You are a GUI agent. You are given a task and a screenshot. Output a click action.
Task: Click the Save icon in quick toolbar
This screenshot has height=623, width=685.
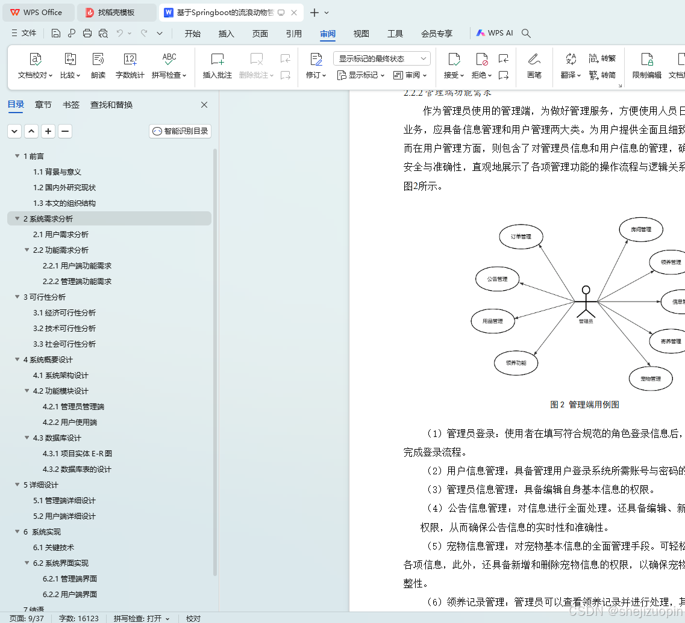click(x=55, y=33)
